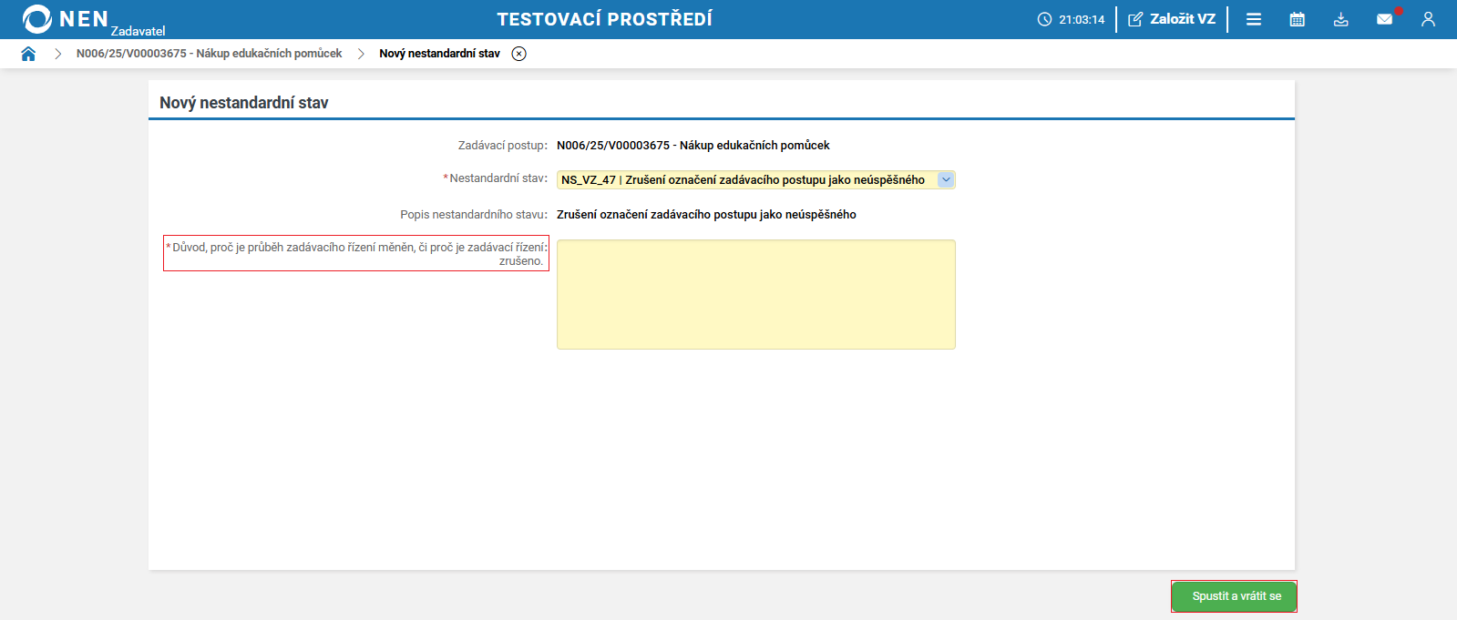Expand the Nestandardní stav dropdown arrow
The image size is (1457, 620).
point(946,179)
